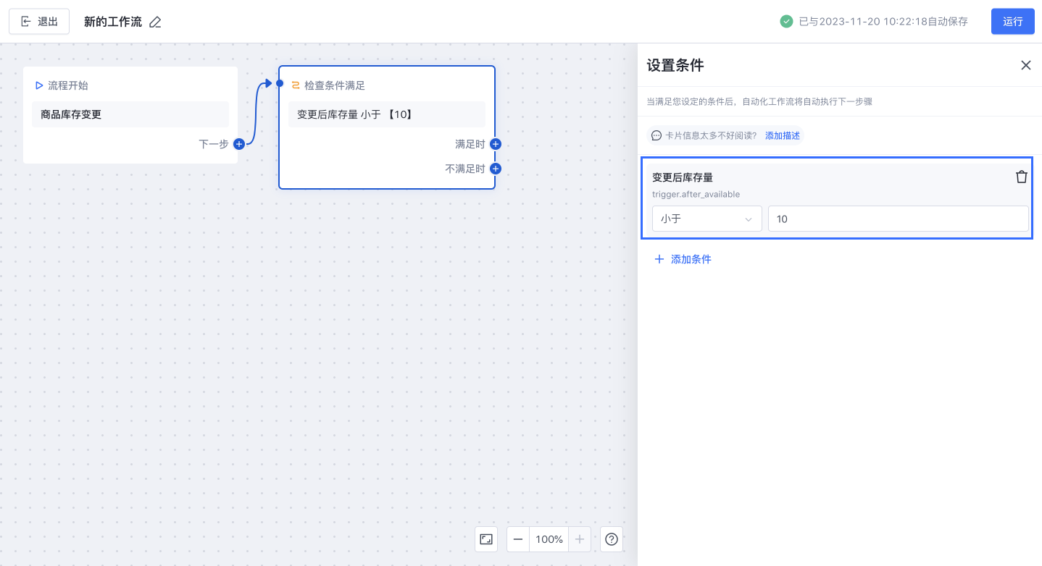Screen dimensions: 1042x566
Task: Open the 小于 operator dropdown
Action: (x=707, y=219)
